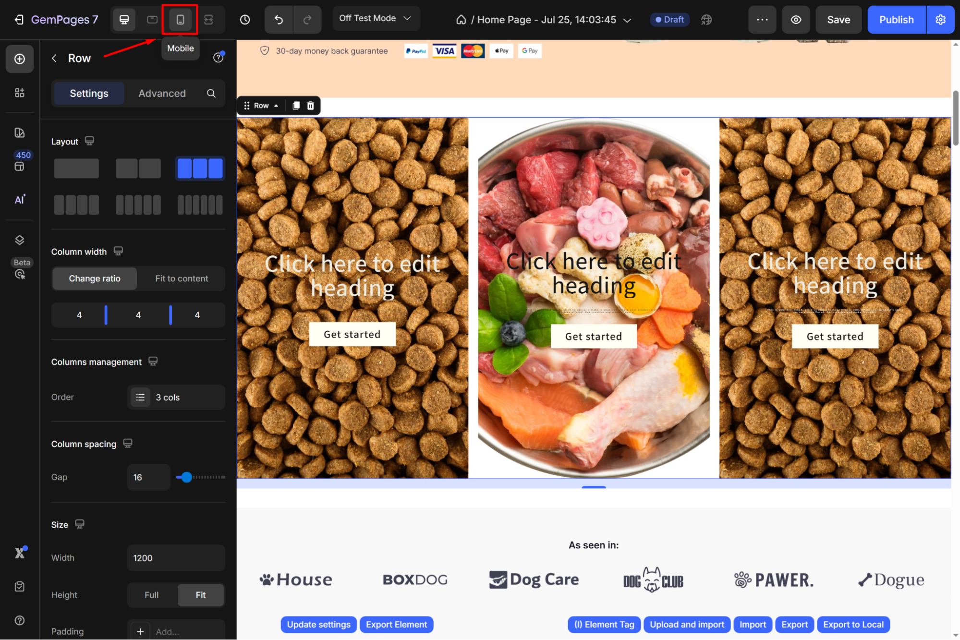Switch to the Advanced tab
The image size is (960, 640).
(x=162, y=93)
